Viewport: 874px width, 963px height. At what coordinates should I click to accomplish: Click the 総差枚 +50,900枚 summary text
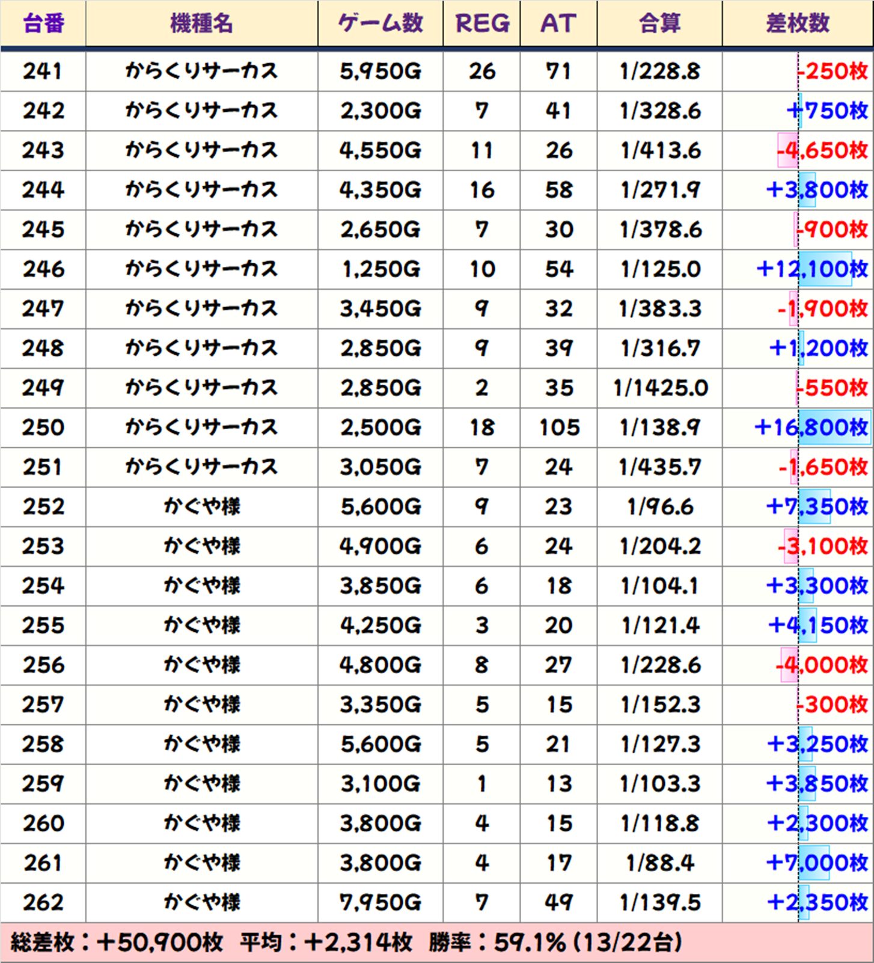click(x=117, y=942)
